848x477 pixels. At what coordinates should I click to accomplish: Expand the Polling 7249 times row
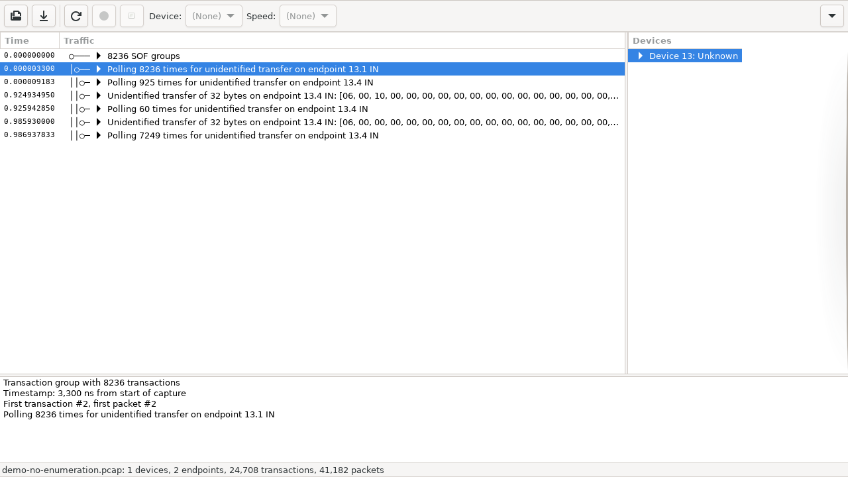[99, 135]
